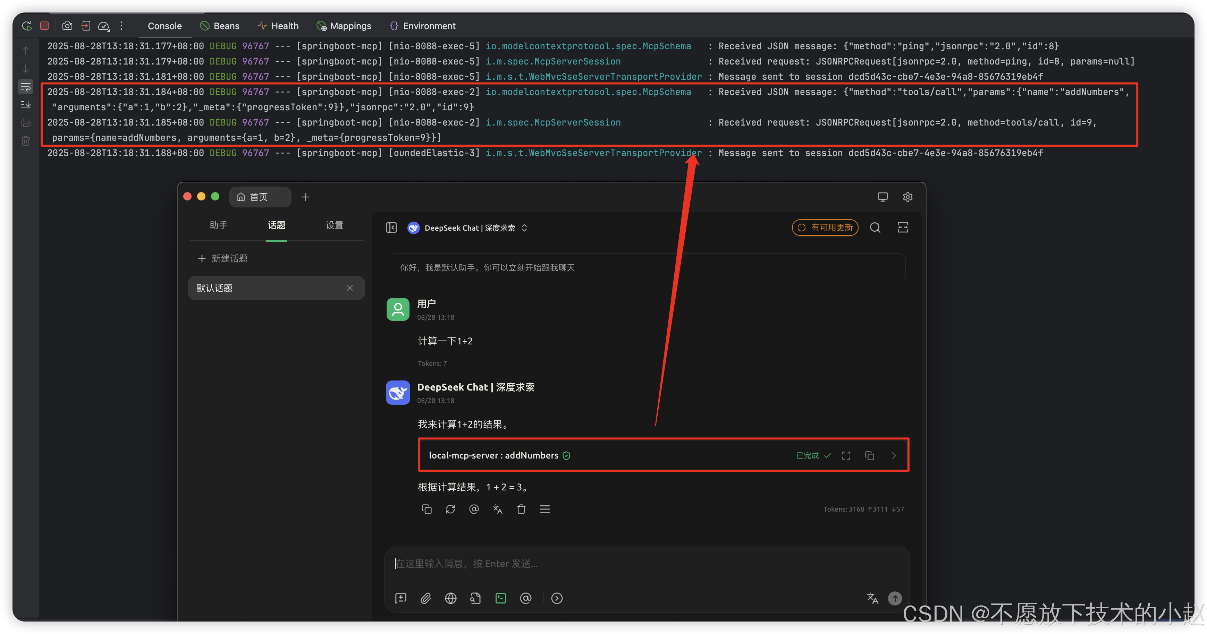This screenshot has height=634, width=1207.
Task: Click the camera thread dump icon
Action: [67, 26]
